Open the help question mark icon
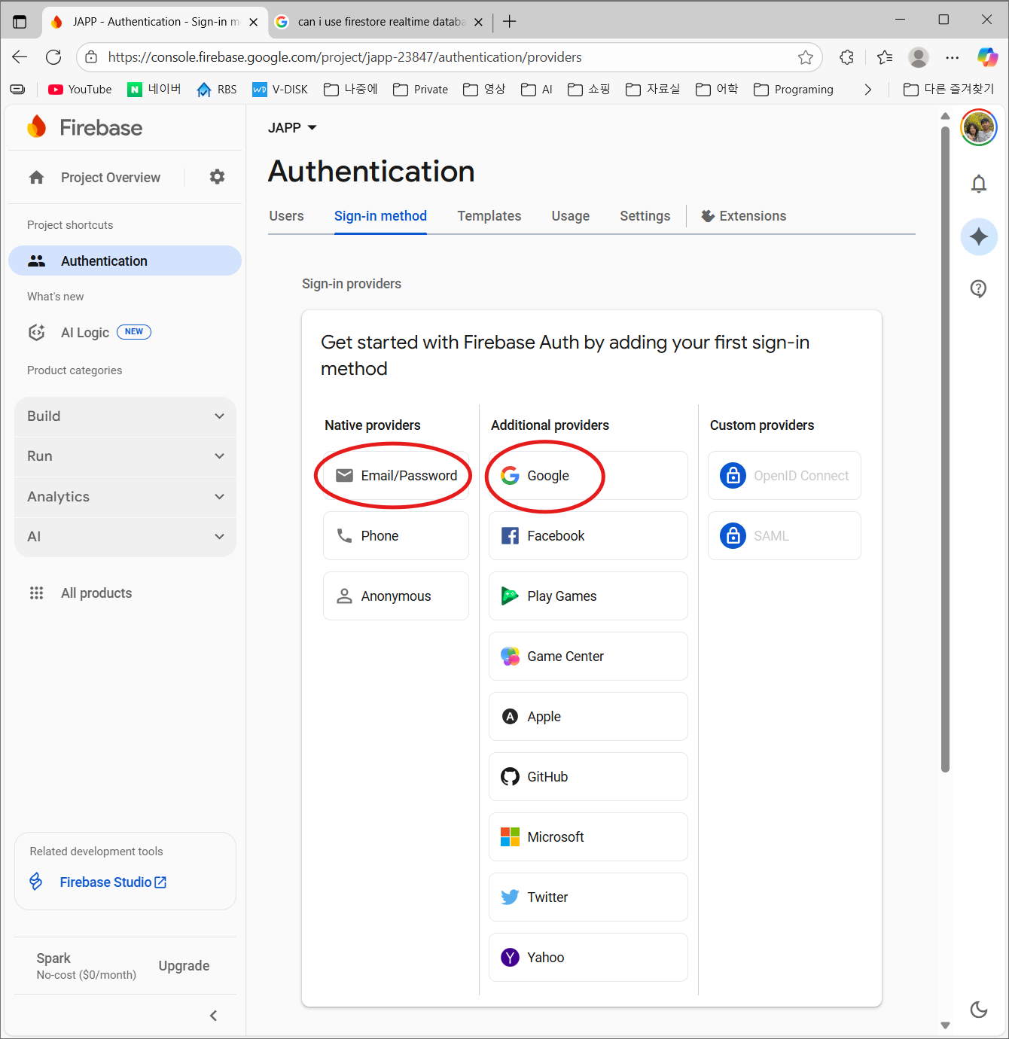The height and width of the screenshot is (1039, 1009). coord(978,288)
